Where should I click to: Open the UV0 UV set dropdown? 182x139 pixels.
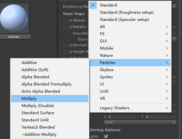pos(140,123)
